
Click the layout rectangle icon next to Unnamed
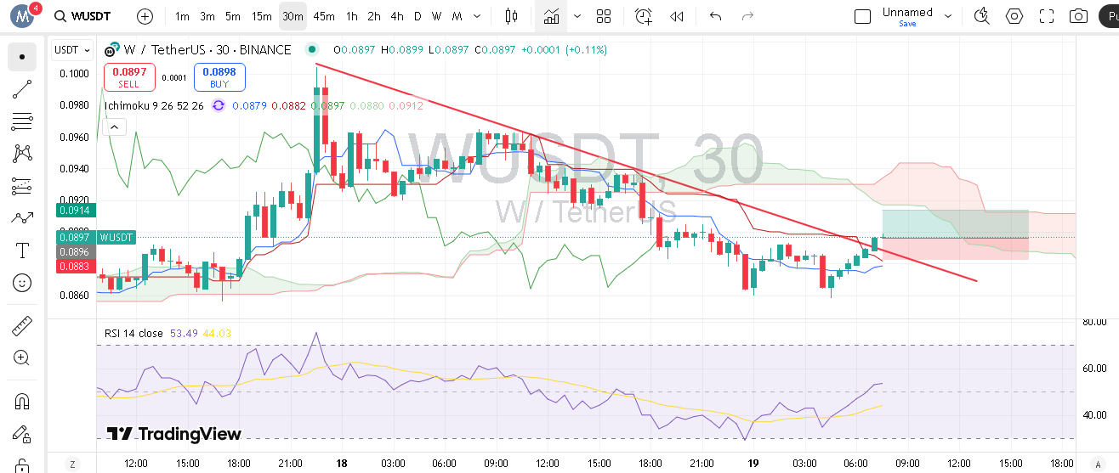(x=862, y=16)
